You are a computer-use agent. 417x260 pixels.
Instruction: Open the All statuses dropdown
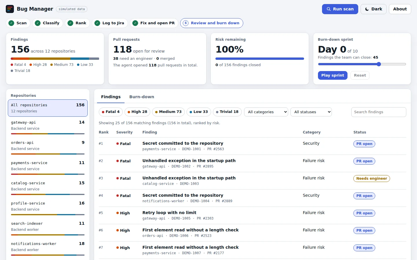pyautogui.click(x=311, y=112)
